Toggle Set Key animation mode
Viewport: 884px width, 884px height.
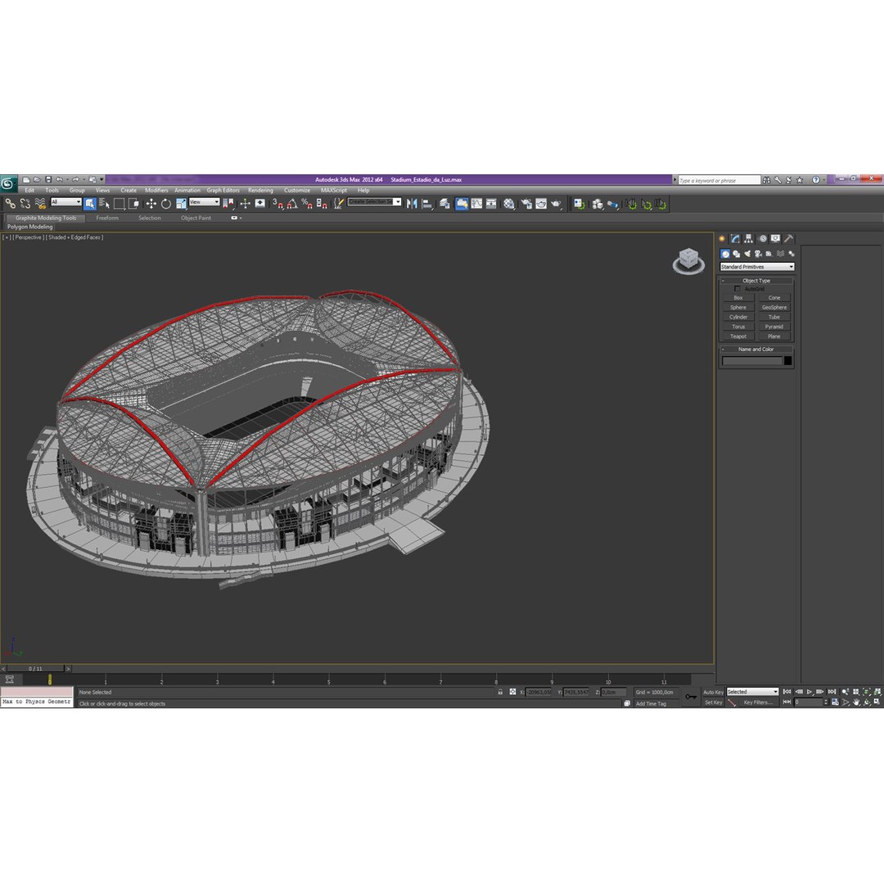(x=713, y=702)
